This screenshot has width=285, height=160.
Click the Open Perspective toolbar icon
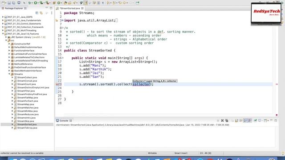click(138, 3)
